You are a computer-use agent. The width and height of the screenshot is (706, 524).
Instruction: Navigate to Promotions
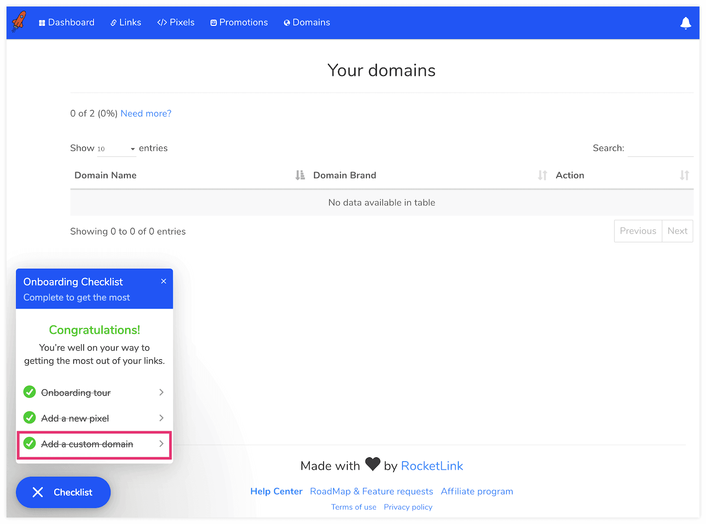coord(239,23)
